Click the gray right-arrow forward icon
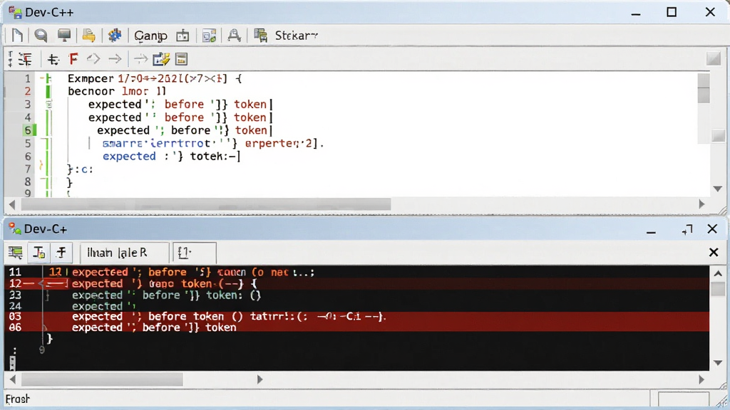 [x=115, y=59]
